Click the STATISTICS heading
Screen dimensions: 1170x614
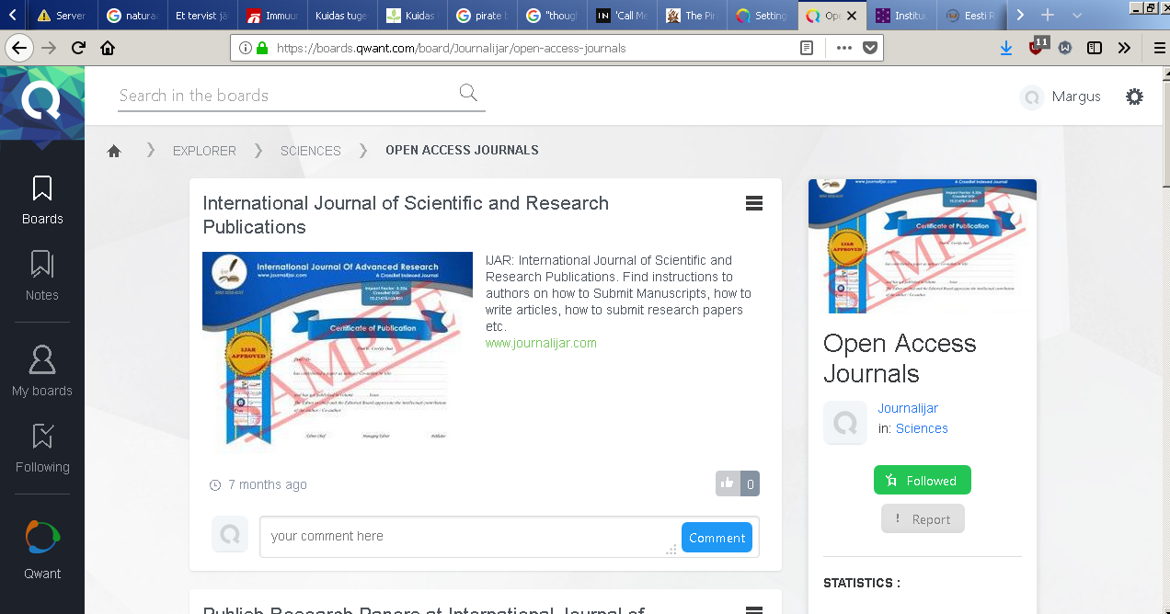(862, 583)
